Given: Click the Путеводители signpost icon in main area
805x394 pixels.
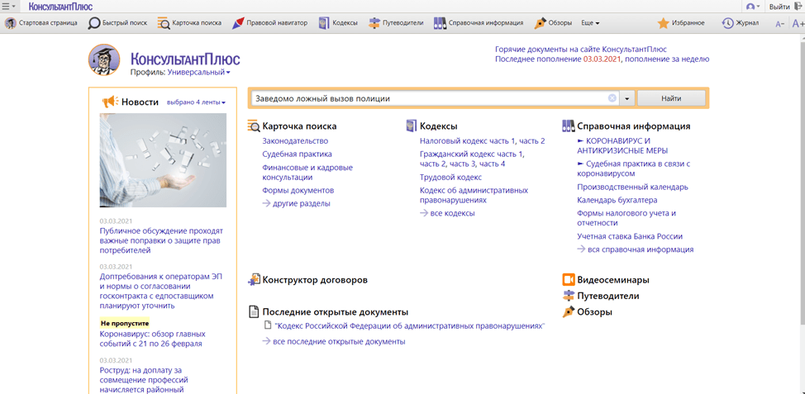Looking at the screenshot, I should [x=569, y=296].
